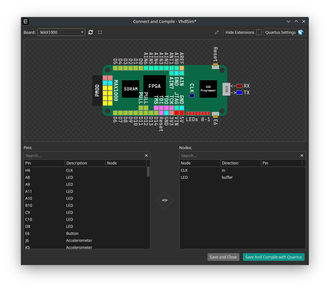330x290 pixels.
Task: Click the Pins list vertical scrollbar
Action: (x=148, y=172)
